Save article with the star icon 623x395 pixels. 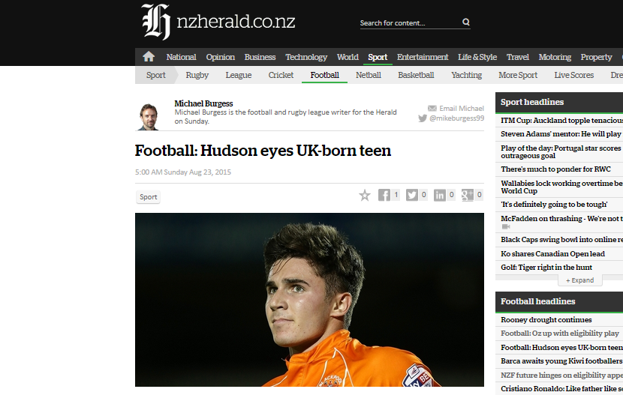(x=365, y=195)
